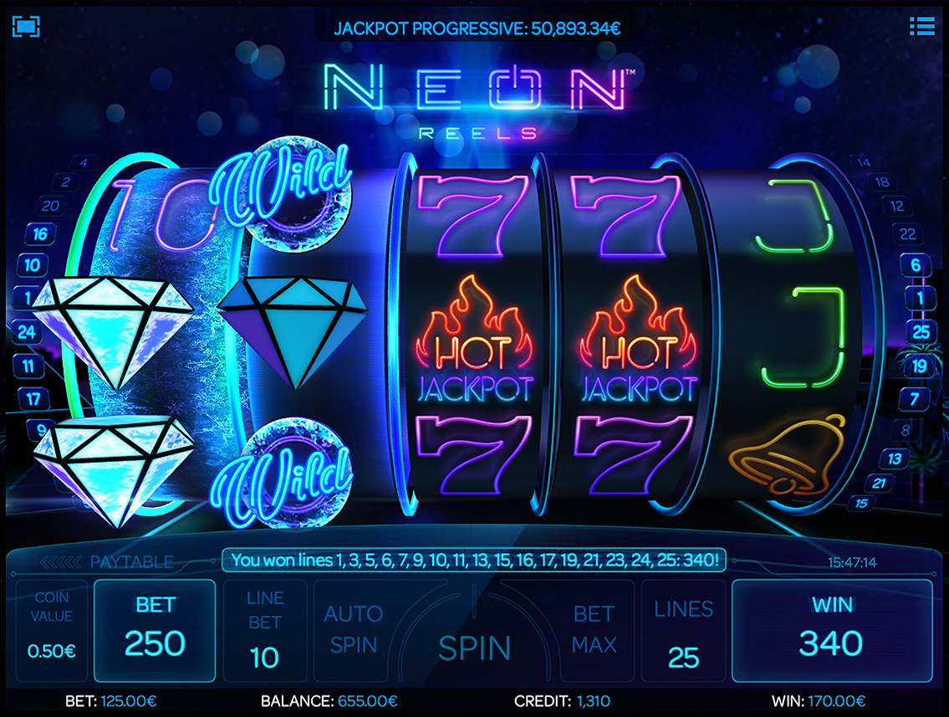Viewport: 949px width, 717px height.
Task: Select payline indicator 24 on left
Action: [27, 332]
